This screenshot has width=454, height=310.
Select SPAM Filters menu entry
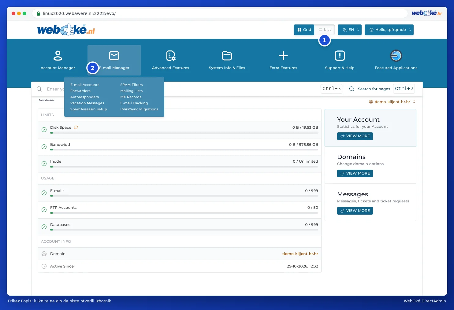132,85
